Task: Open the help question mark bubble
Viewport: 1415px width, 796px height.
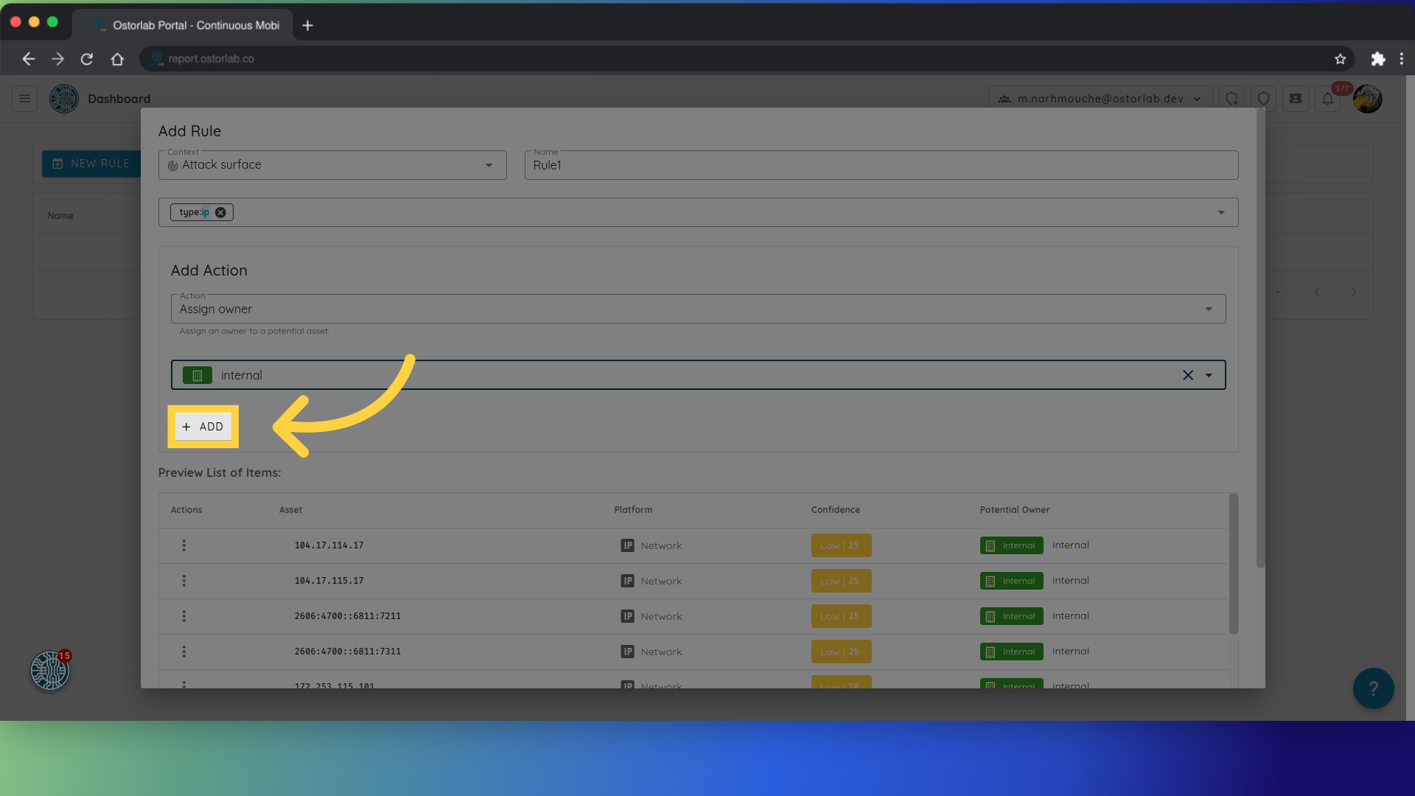Action: (1373, 688)
